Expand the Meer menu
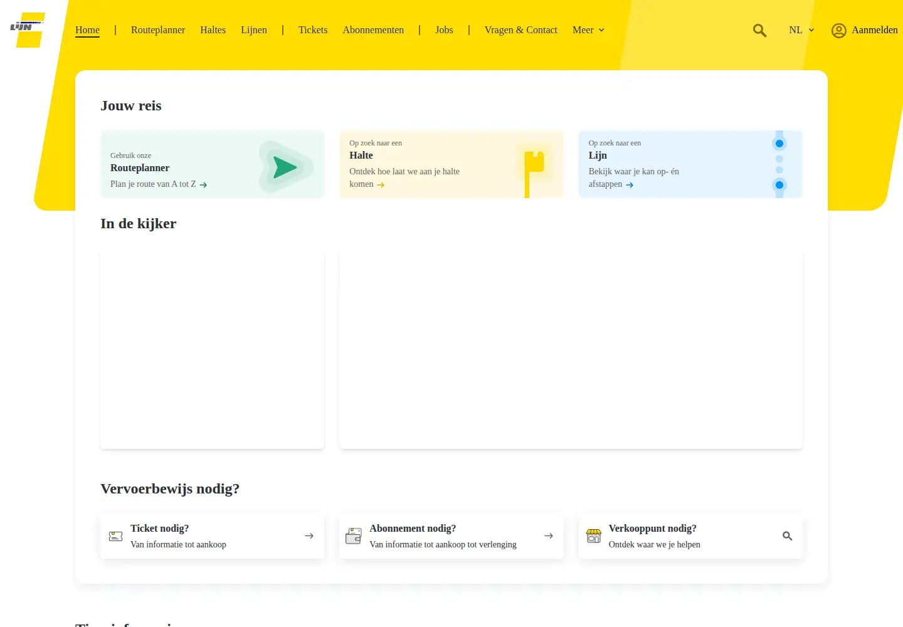Screen dimensions: 903x627 (588, 30)
